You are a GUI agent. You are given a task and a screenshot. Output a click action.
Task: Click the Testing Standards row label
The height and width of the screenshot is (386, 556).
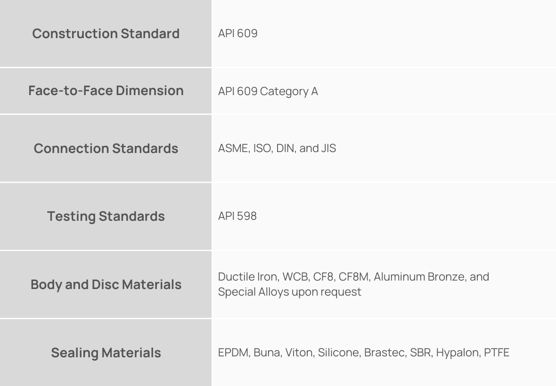pos(106,217)
